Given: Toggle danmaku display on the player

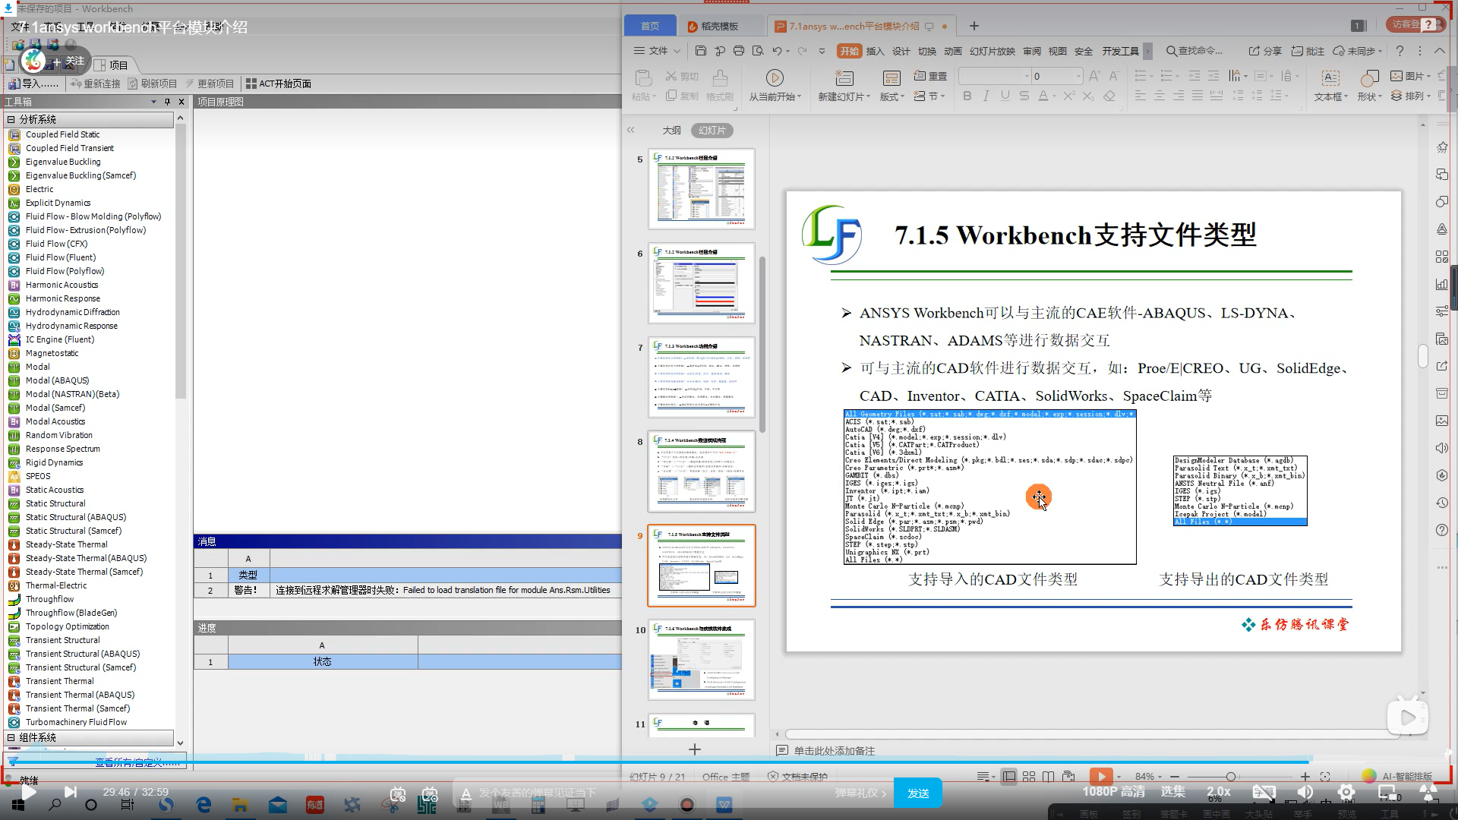Looking at the screenshot, I should pos(398,794).
